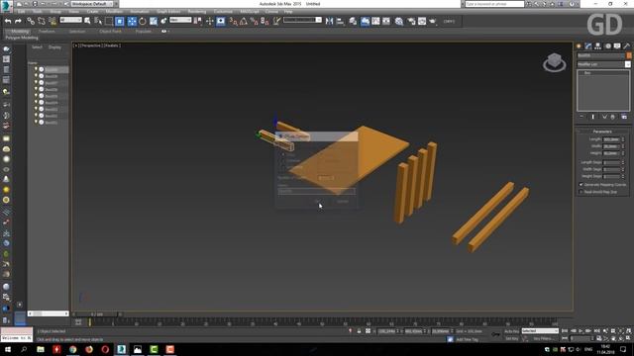Click the Align tool icon
The width and height of the screenshot is (634, 356).
pyautogui.click(x=340, y=21)
